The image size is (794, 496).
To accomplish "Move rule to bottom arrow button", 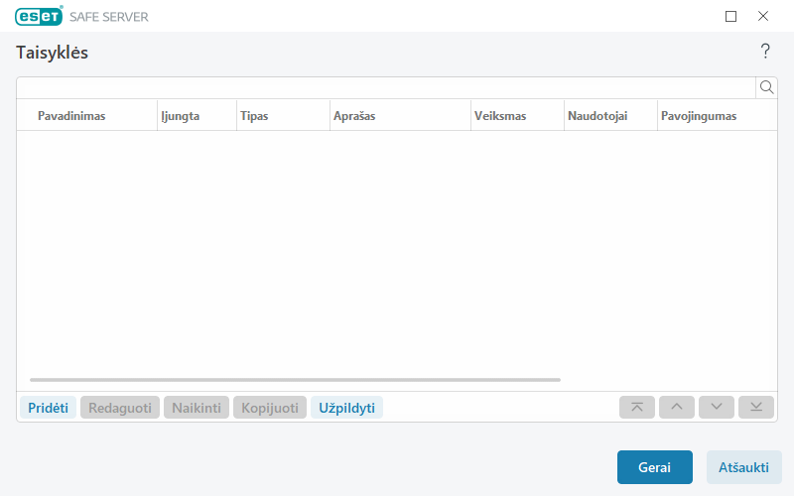I will coord(756,407).
